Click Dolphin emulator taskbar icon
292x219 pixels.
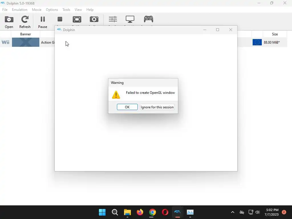tap(177, 212)
